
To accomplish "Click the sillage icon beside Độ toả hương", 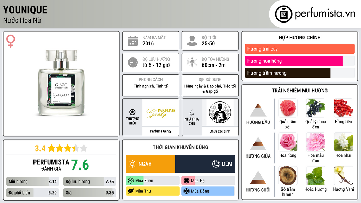I will 192,62.
